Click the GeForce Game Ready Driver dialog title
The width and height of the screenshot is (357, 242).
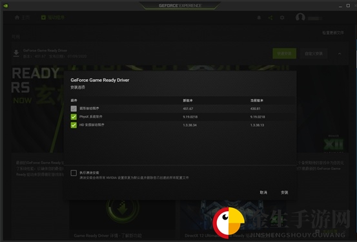[99, 80]
